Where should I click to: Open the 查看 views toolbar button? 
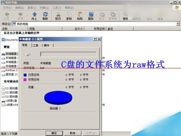click(x=160, y=19)
